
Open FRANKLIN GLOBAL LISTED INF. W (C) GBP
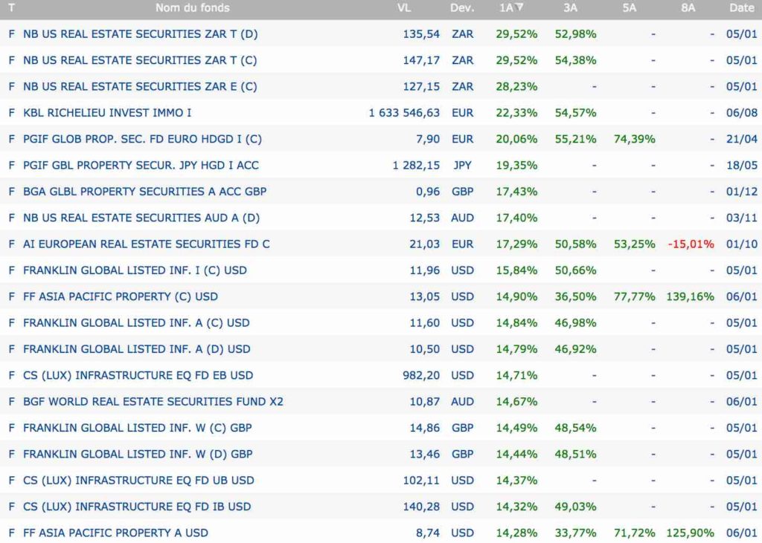[x=138, y=427]
